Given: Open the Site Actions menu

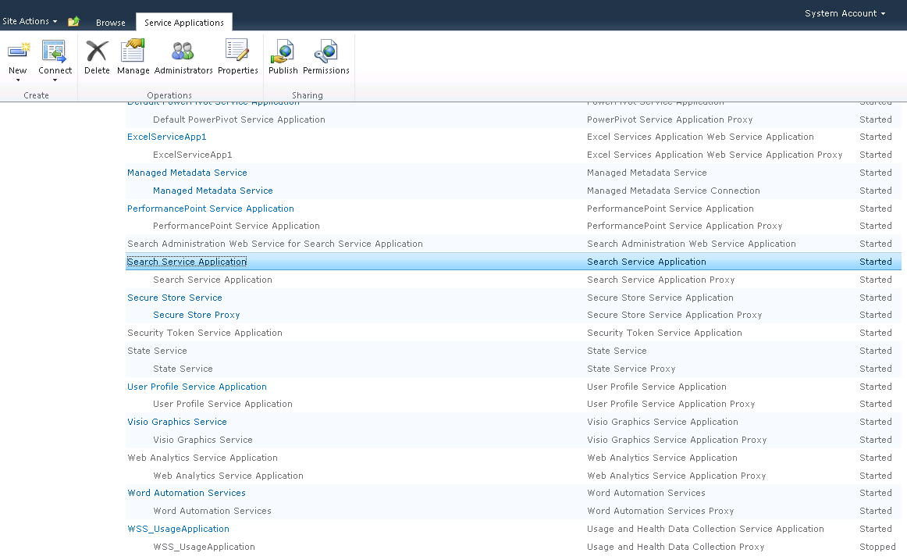Looking at the screenshot, I should (x=30, y=21).
